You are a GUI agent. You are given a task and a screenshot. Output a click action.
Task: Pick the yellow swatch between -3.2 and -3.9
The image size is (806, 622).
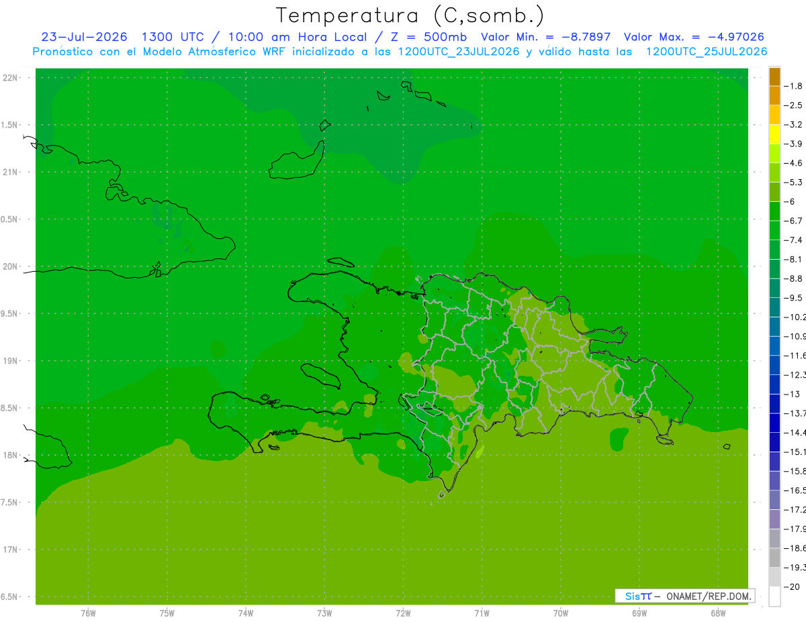[x=774, y=135]
